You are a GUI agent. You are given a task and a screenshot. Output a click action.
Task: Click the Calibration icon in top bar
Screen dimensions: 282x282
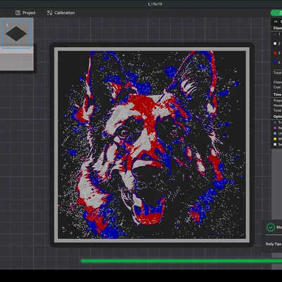49,13
